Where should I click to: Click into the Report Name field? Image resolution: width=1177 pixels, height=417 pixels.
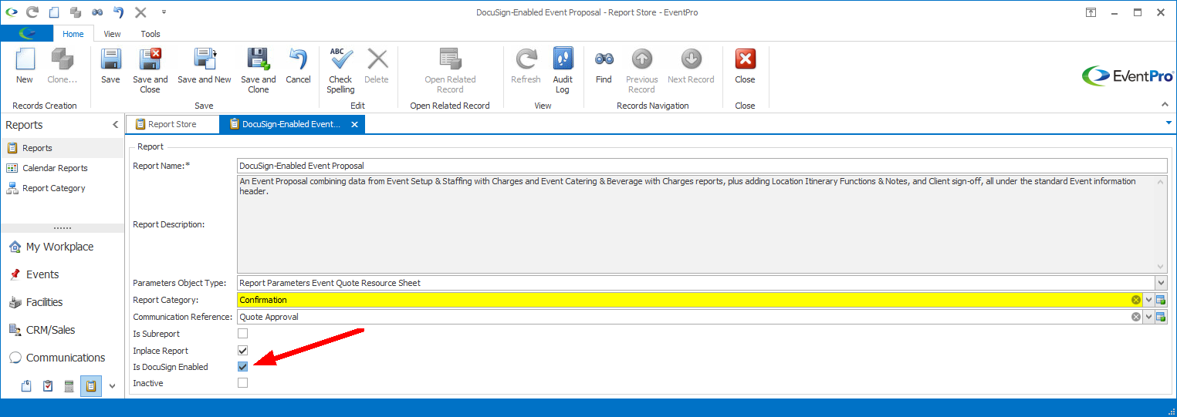point(702,166)
